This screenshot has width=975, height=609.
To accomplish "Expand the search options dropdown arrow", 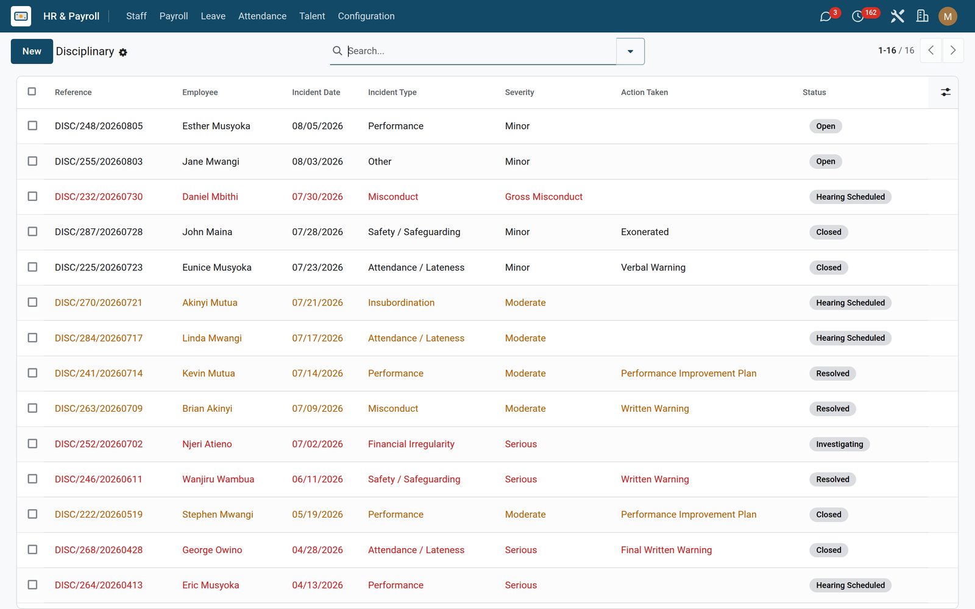I will click(x=630, y=51).
